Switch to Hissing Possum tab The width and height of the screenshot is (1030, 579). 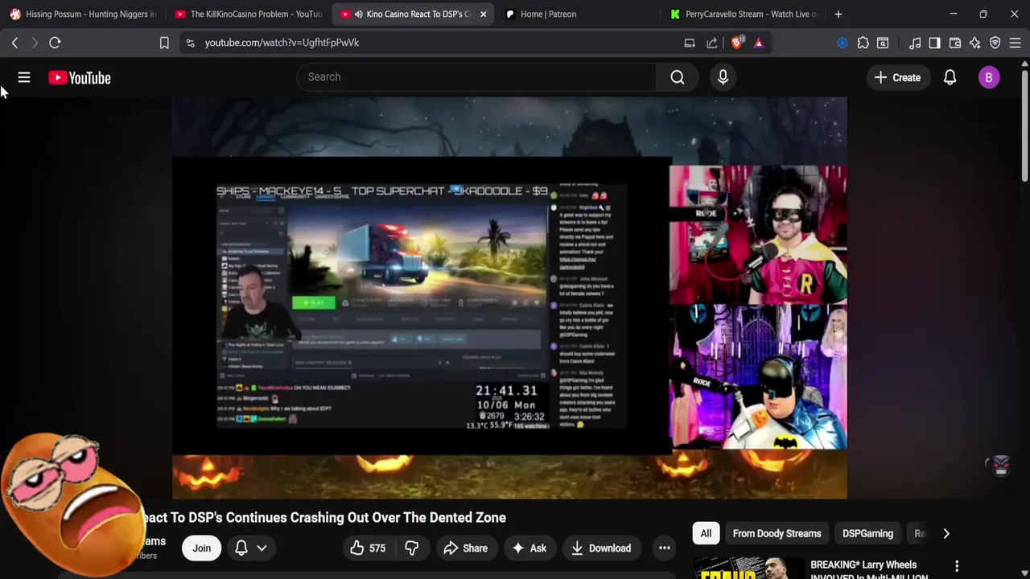pyautogui.click(x=83, y=14)
